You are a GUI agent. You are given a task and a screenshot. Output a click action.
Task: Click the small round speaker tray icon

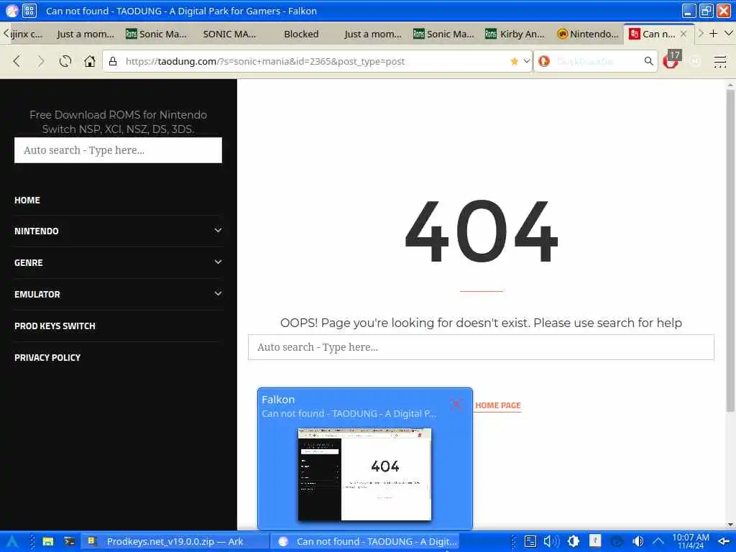pos(638,542)
